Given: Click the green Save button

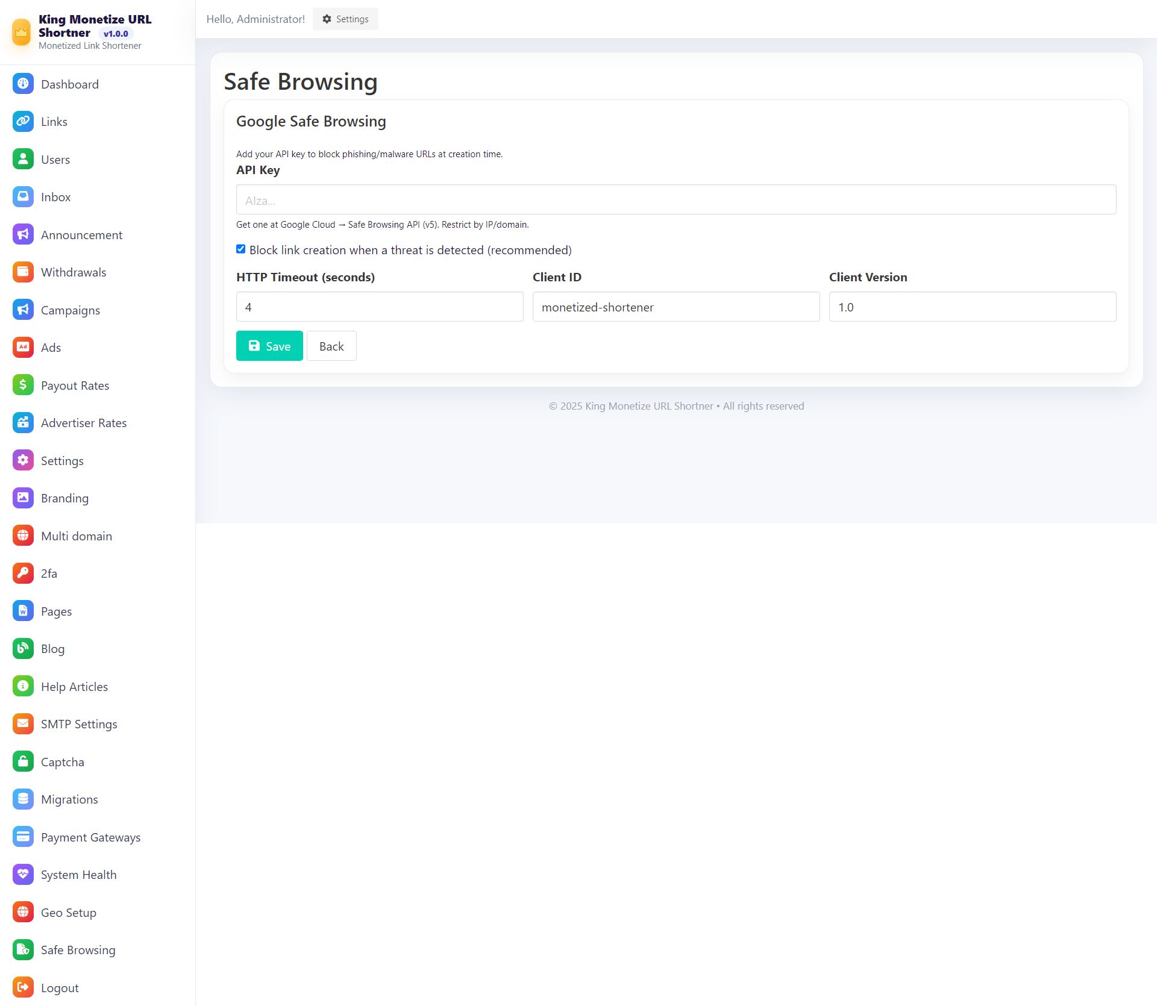Looking at the screenshot, I should 269,346.
